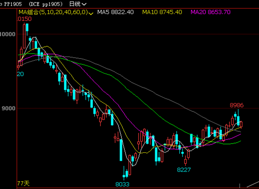Click the 8986 high price label

[237, 105]
